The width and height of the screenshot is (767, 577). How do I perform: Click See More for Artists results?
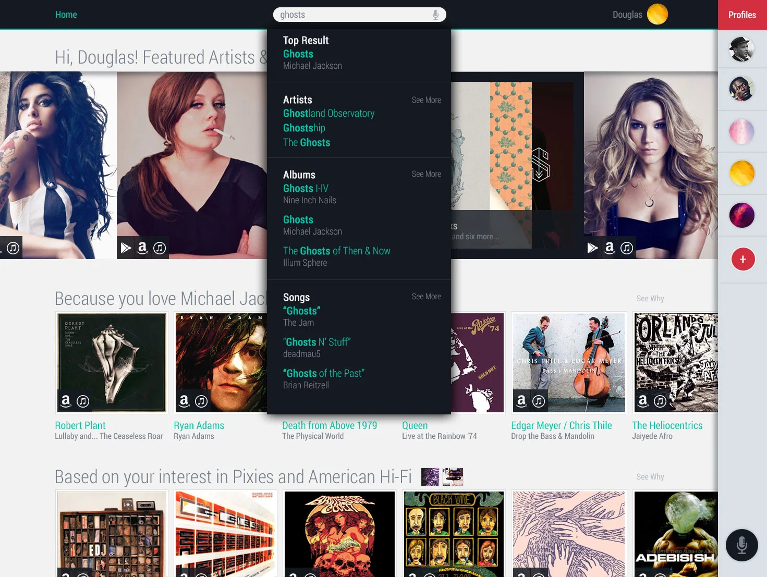(426, 100)
